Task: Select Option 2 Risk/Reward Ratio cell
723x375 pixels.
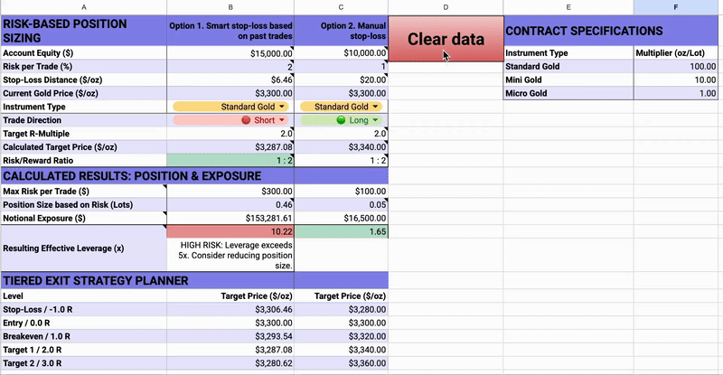Action: point(341,161)
